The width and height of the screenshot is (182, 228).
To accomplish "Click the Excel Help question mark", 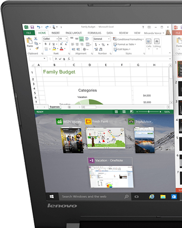I will point(143,27).
